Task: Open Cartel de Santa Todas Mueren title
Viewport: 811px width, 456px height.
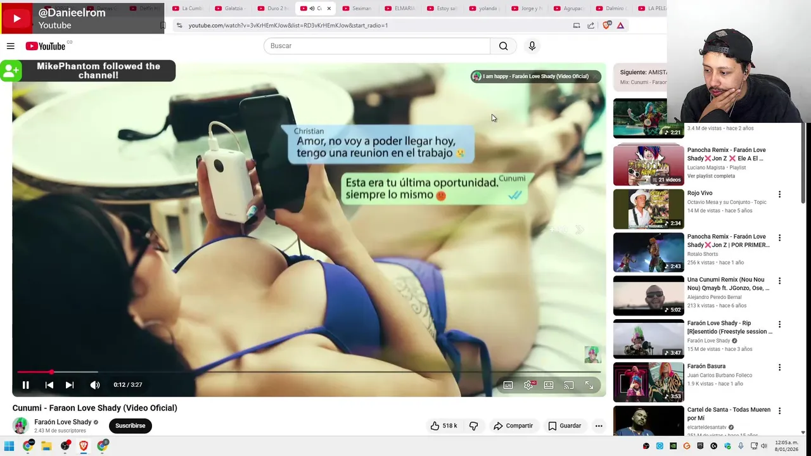Action: 729,414
